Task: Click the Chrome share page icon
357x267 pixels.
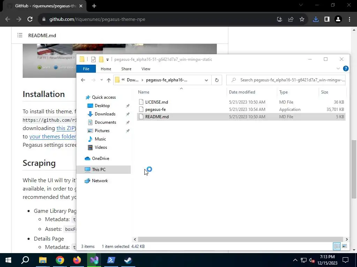Action: pyautogui.click(x=291, y=19)
